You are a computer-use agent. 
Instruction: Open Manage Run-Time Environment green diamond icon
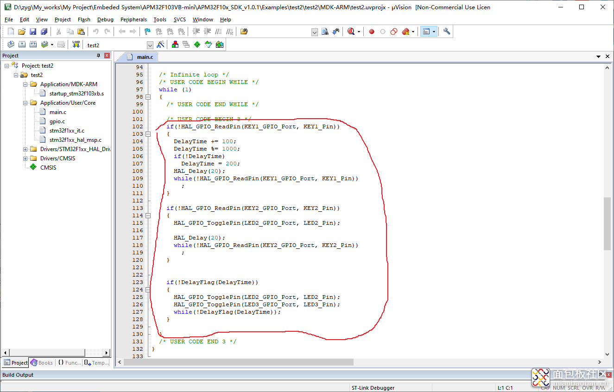click(197, 44)
